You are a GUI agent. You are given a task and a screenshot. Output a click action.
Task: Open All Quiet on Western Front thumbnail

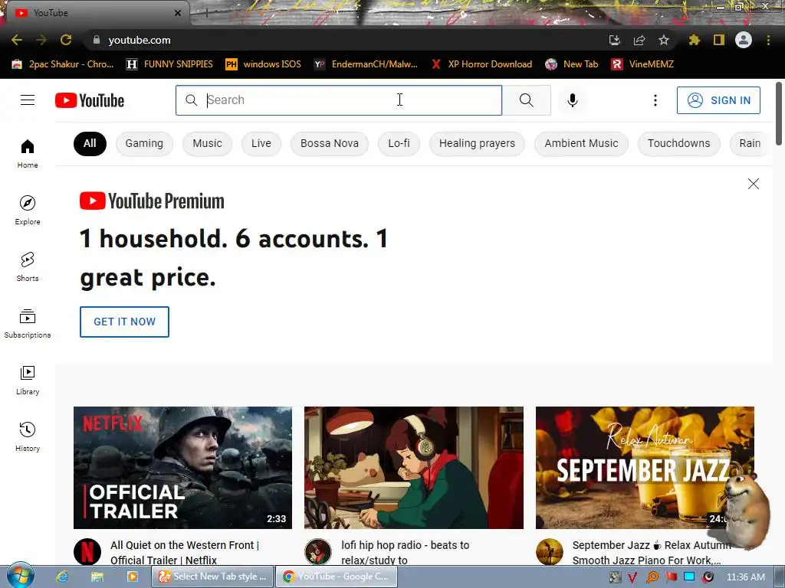[x=182, y=468]
